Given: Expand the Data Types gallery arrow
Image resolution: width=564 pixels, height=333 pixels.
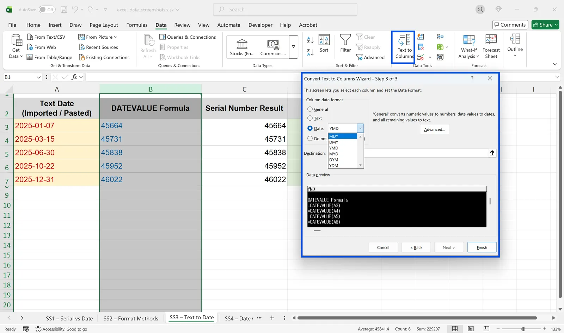Looking at the screenshot, I should 293,47.
